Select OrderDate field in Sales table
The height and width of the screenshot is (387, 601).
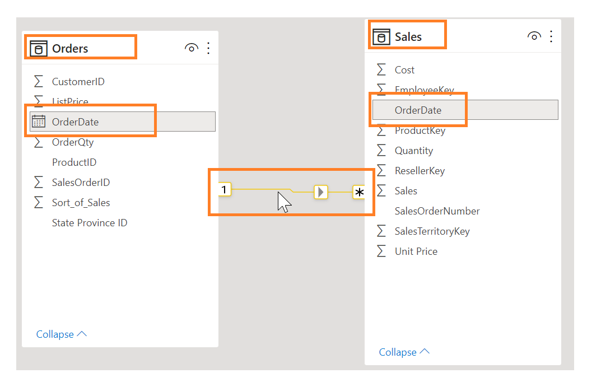coord(465,110)
